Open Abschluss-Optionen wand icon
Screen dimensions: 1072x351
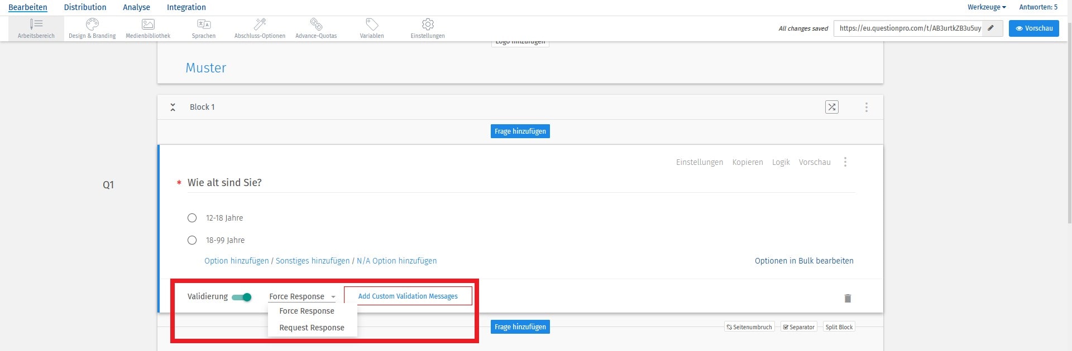pos(260,24)
